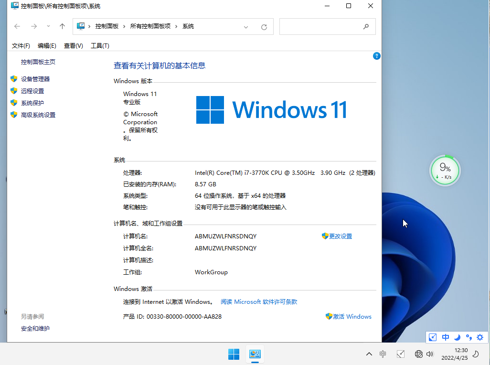The image size is (490, 365).
Task: Expand the chevron after 所有控制面板项 breadcrumb
Action: (x=176, y=27)
